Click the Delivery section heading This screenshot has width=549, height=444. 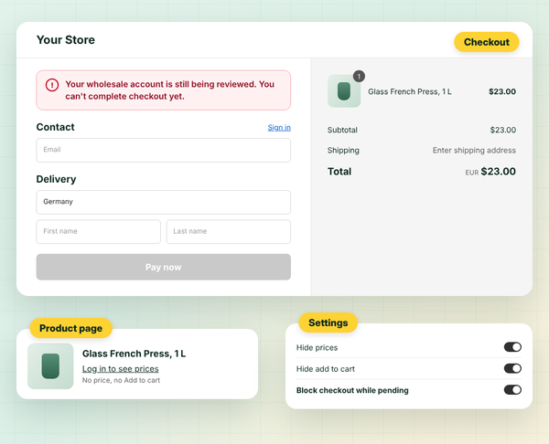56,179
